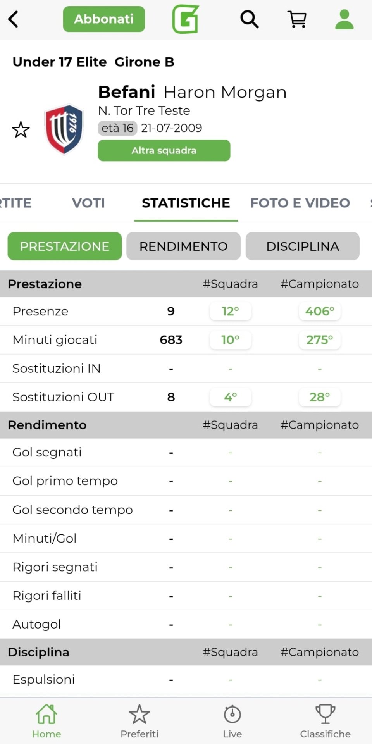Select the DISCIPLINA filter
372x744 pixels.
tap(303, 246)
